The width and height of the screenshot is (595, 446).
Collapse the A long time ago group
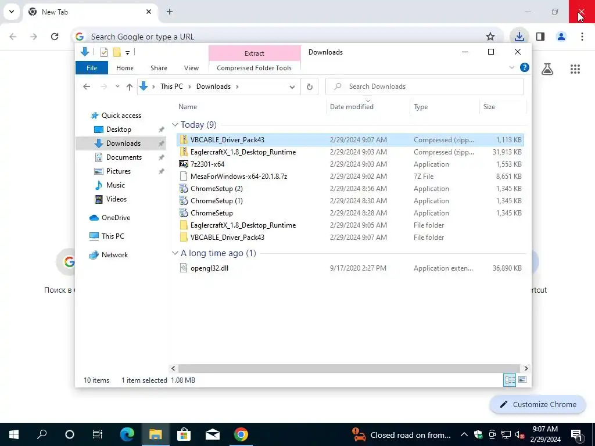click(175, 253)
